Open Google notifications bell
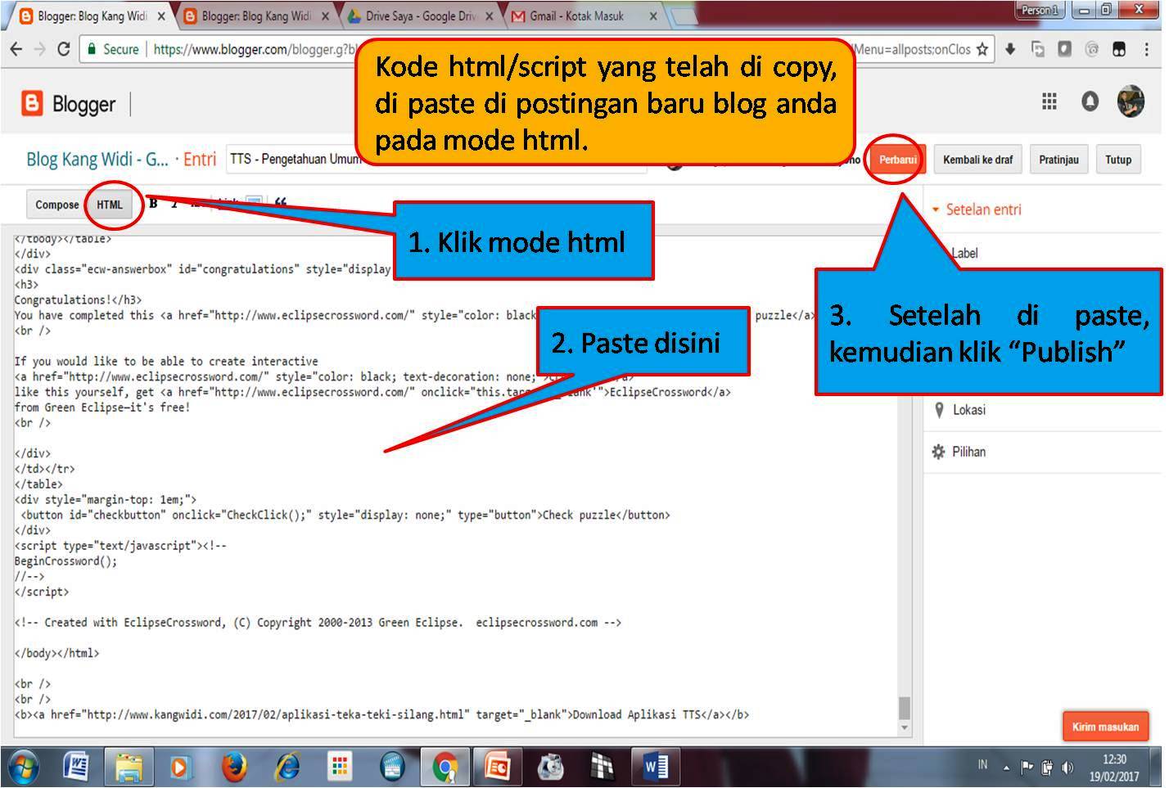The image size is (1169, 788). point(1090,101)
